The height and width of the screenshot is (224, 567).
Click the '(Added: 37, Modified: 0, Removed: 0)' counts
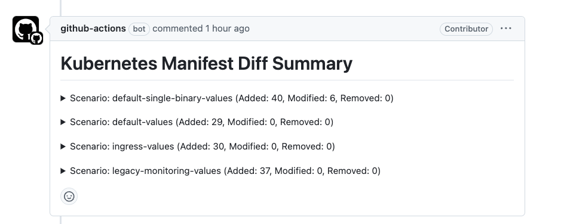[x=302, y=171]
